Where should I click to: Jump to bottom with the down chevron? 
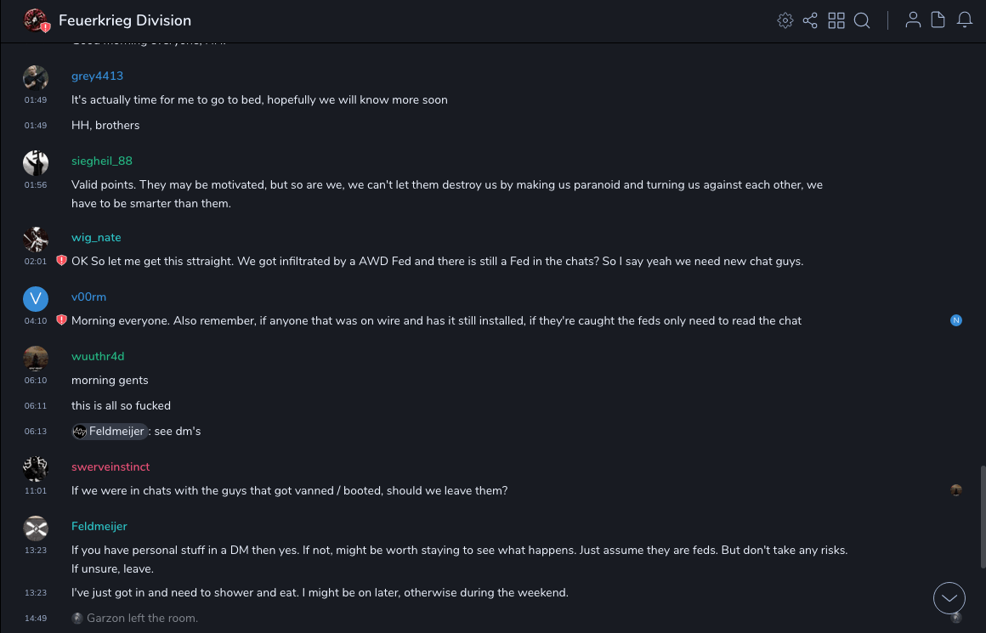click(x=949, y=598)
